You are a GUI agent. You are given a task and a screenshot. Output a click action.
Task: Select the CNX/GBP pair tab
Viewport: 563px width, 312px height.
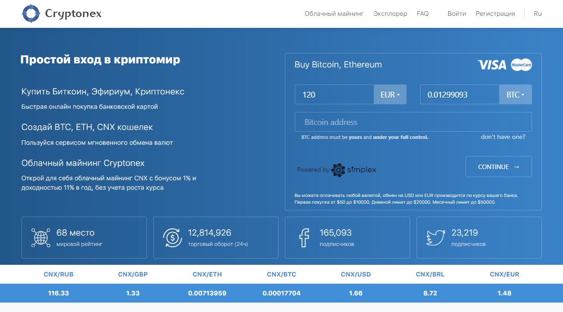[133, 274]
